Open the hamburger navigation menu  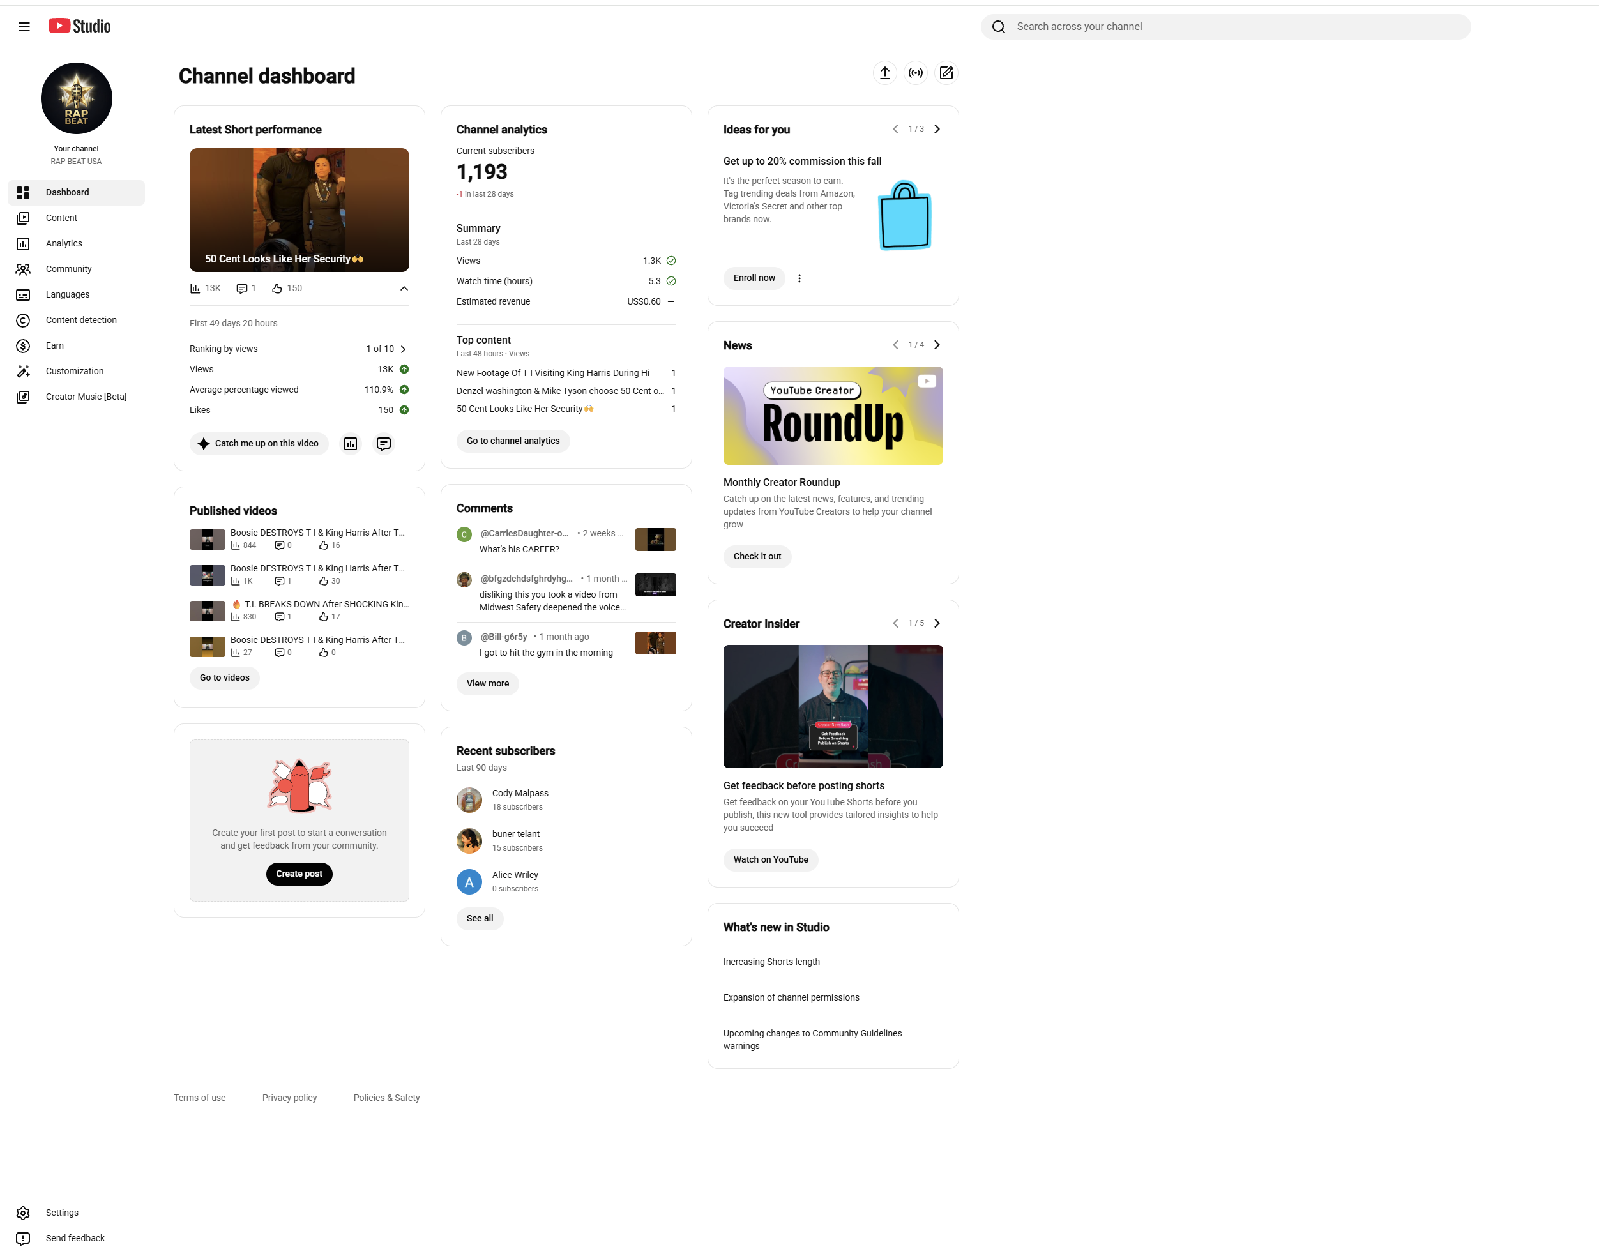click(x=24, y=26)
